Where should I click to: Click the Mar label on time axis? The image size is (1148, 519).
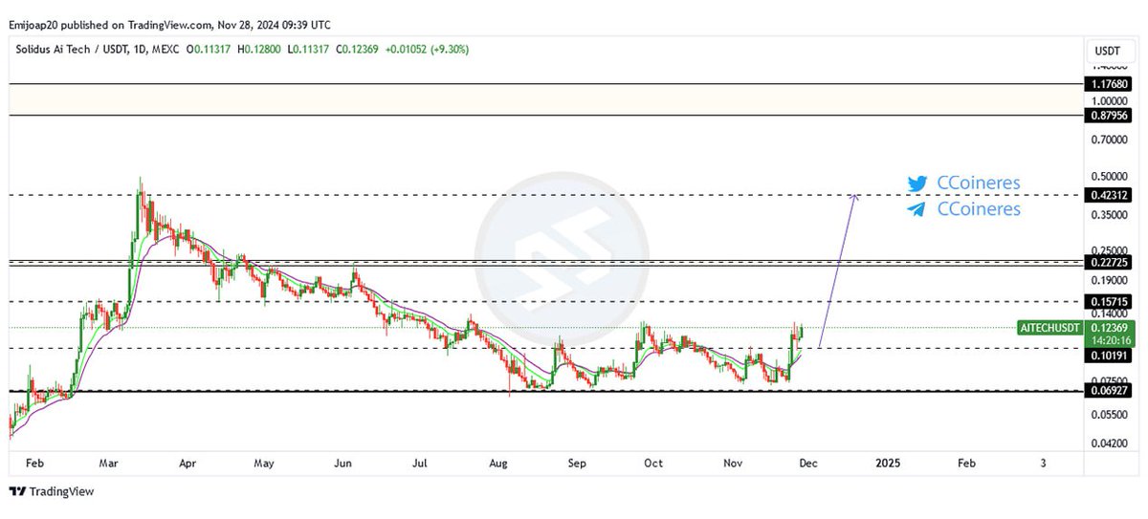click(110, 463)
